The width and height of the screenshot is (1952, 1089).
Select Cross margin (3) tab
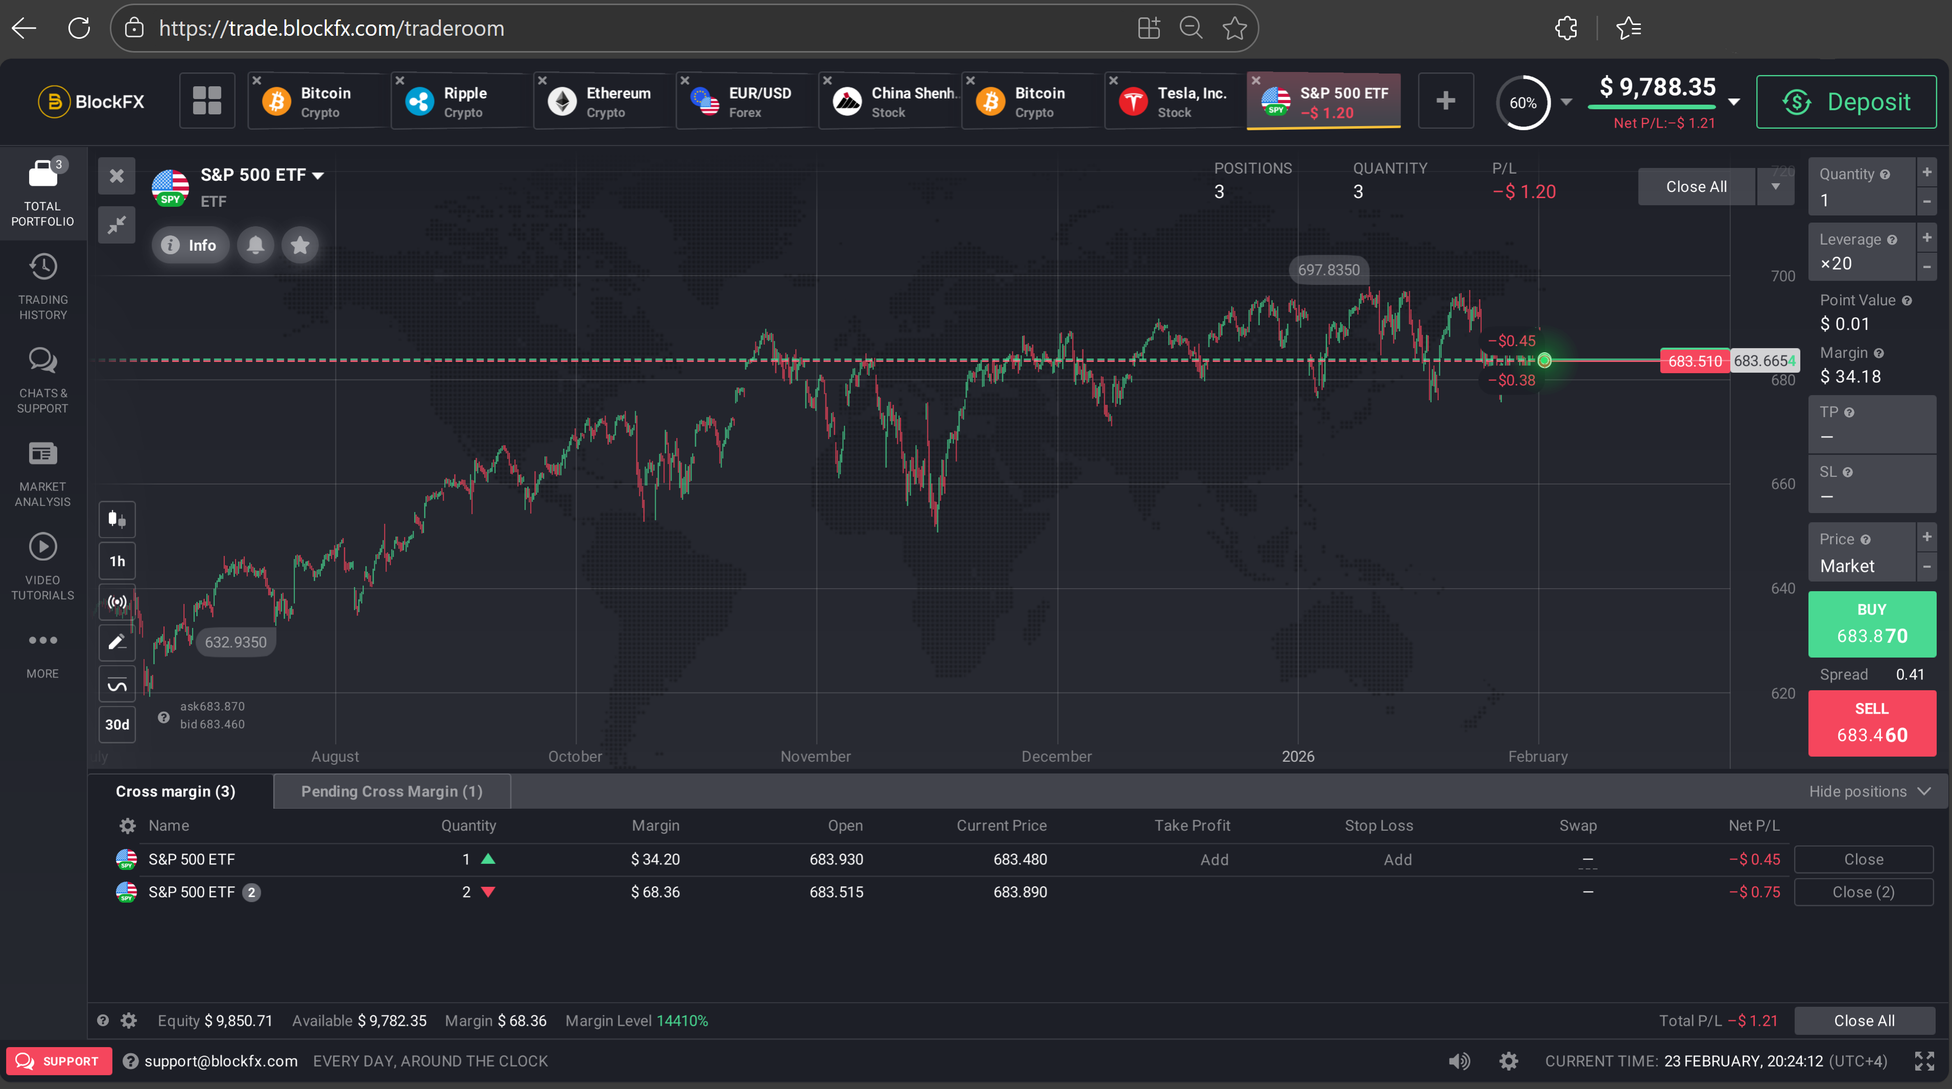click(176, 791)
